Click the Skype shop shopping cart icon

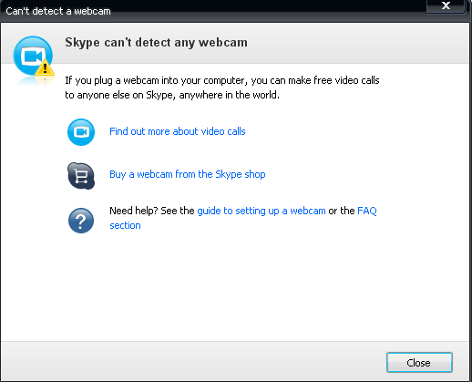click(81, 176)
